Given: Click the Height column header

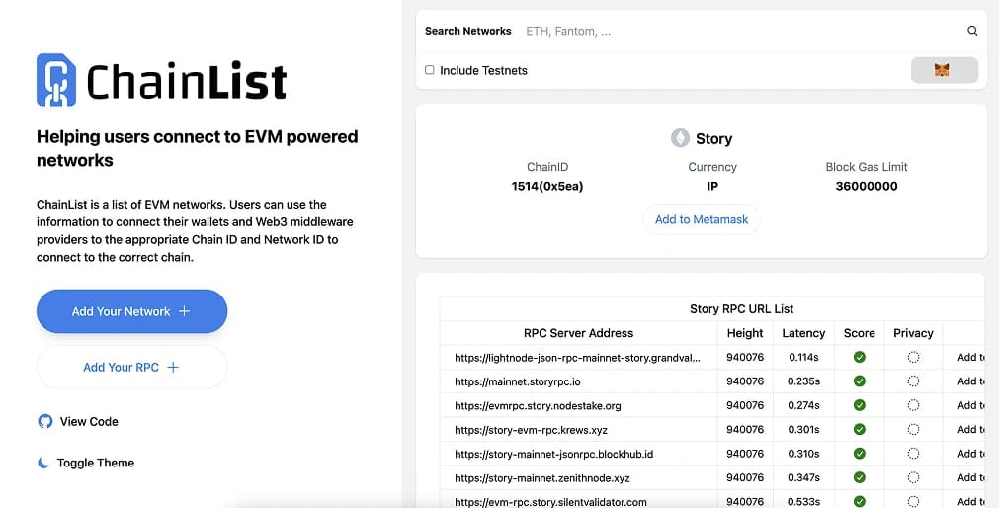Looking at the screenshot, I should tap(745, 333).
